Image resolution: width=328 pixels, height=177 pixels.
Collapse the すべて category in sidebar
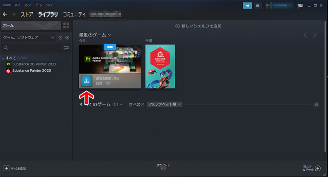(3, 58)
